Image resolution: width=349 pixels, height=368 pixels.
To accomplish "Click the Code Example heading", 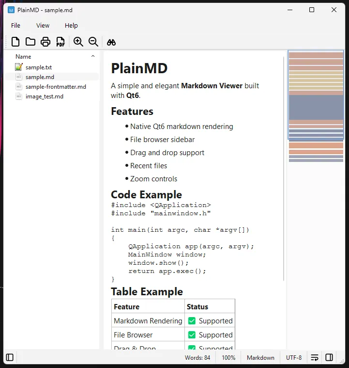I will click(x=147, y=194).
